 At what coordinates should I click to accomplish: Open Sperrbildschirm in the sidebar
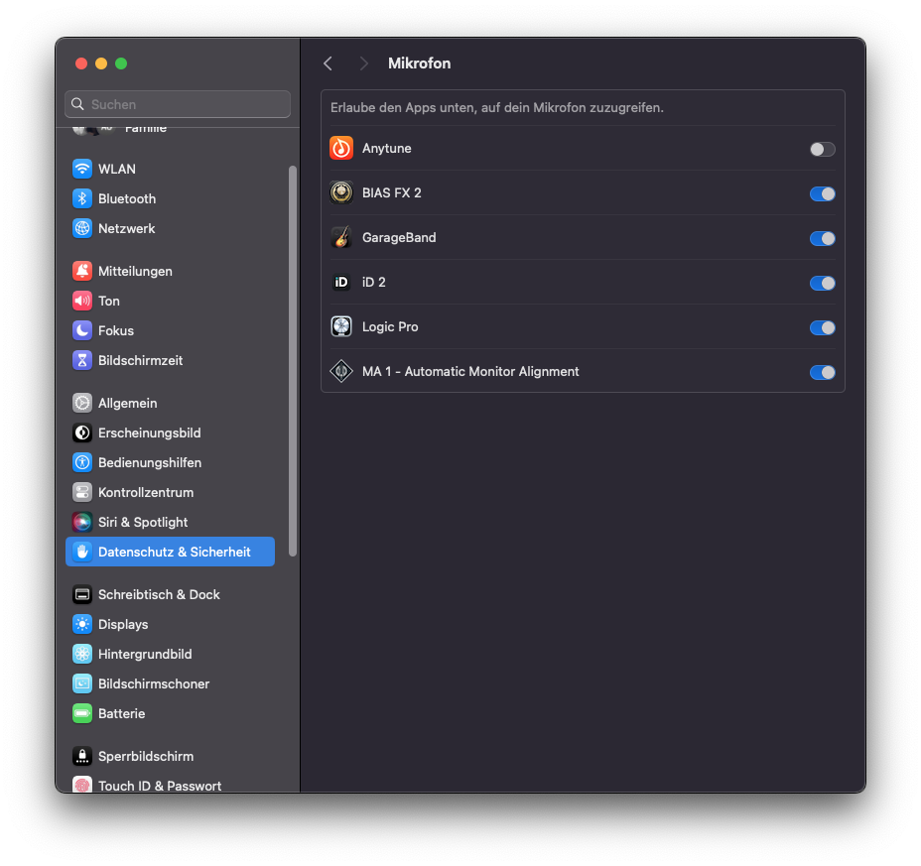[171, 756]
